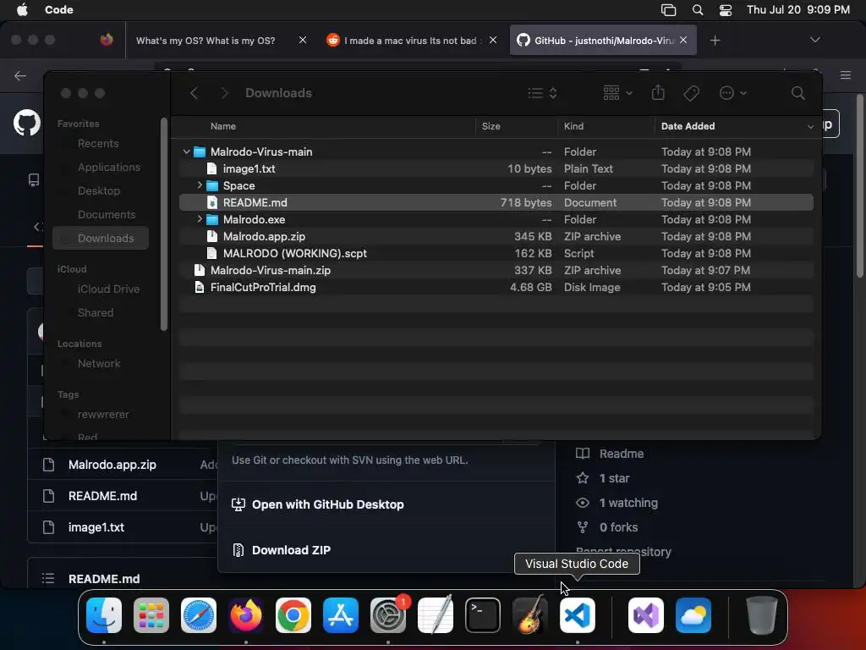Open System Settings in the Dock
This screenshot has width=866, height=650.
click(x=388, y=615)
